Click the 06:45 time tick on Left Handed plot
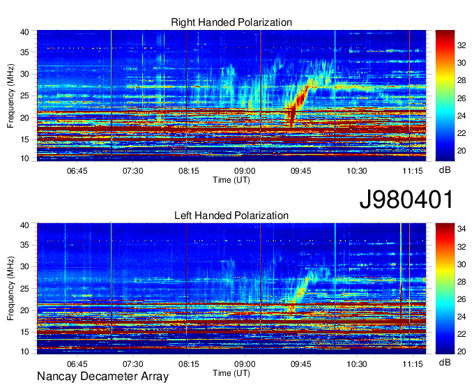Image resolution: width=474 pixels, height=385 pixels. click(77, 364)
